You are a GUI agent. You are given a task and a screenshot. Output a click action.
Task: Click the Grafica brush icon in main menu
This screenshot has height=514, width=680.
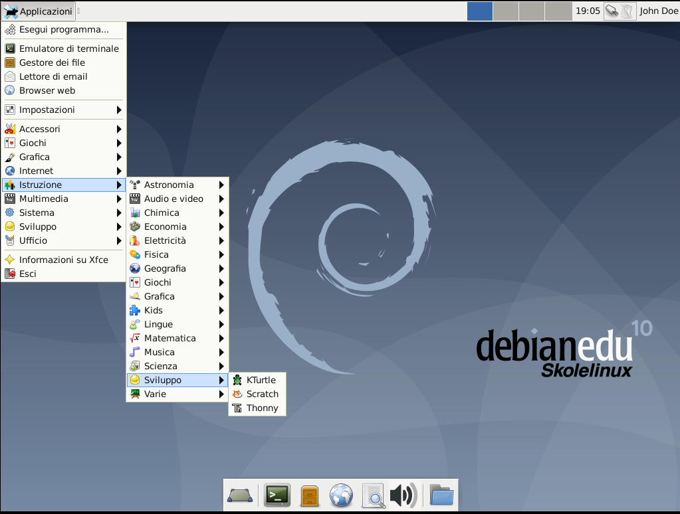[x=9, y=157]
